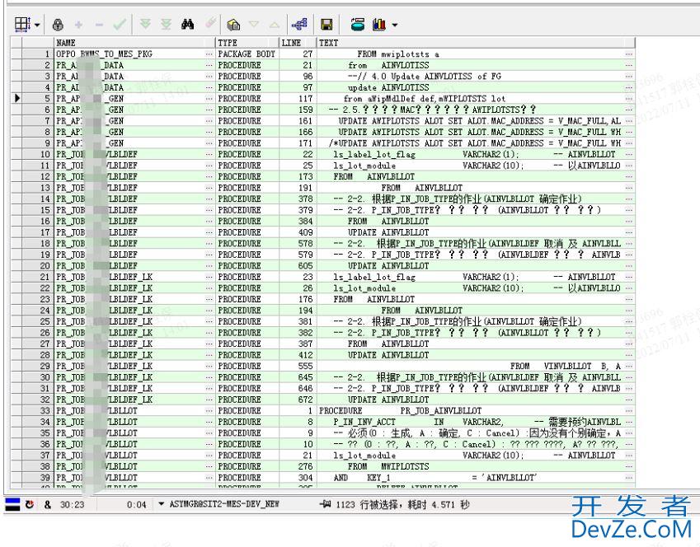Click the upward triangle navigation icon

(275, 25)
